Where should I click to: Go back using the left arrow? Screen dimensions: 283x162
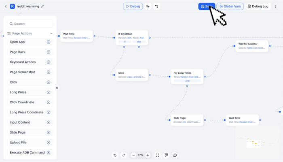tap(6, 6)
